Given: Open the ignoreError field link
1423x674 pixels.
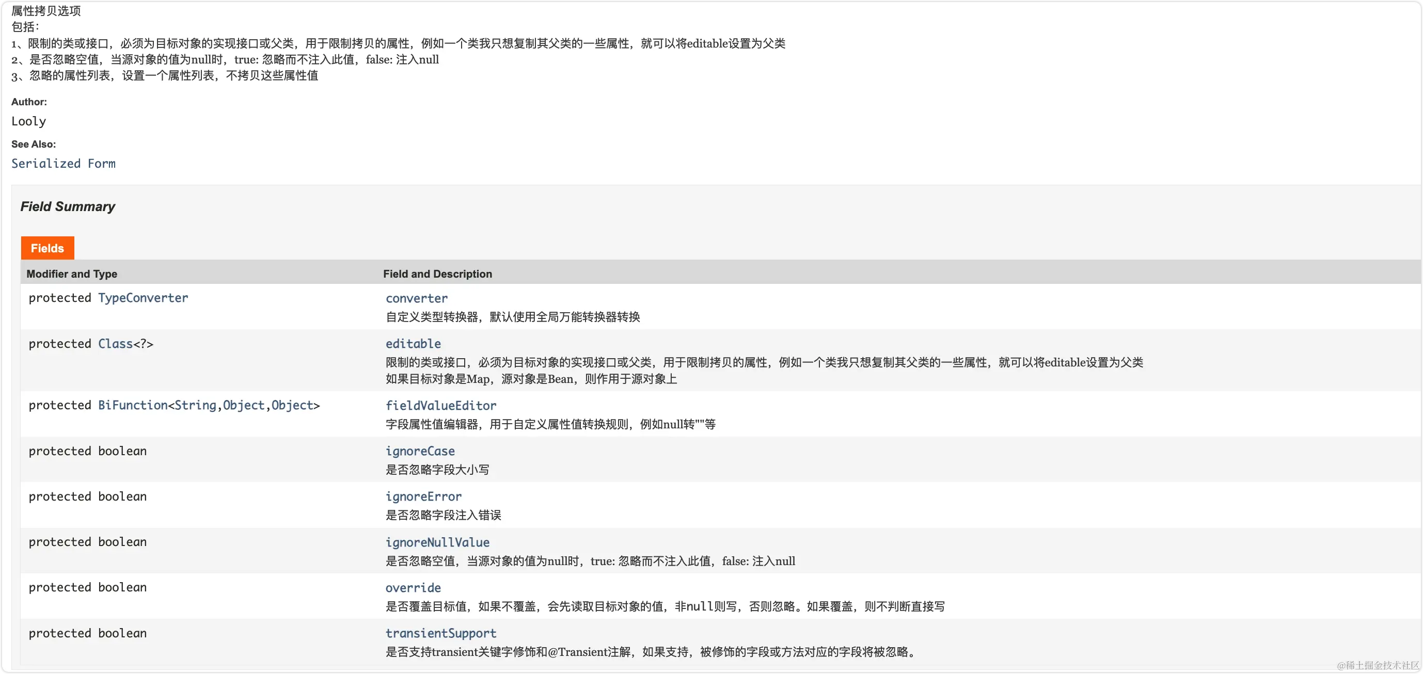Looking at the screenshot, I should tap(423, 496).
